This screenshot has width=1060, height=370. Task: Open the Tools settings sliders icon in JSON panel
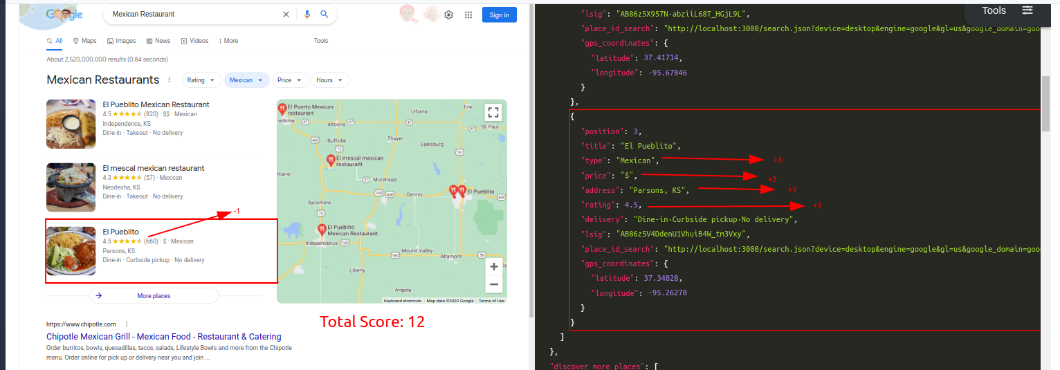tap(1027, 10)
